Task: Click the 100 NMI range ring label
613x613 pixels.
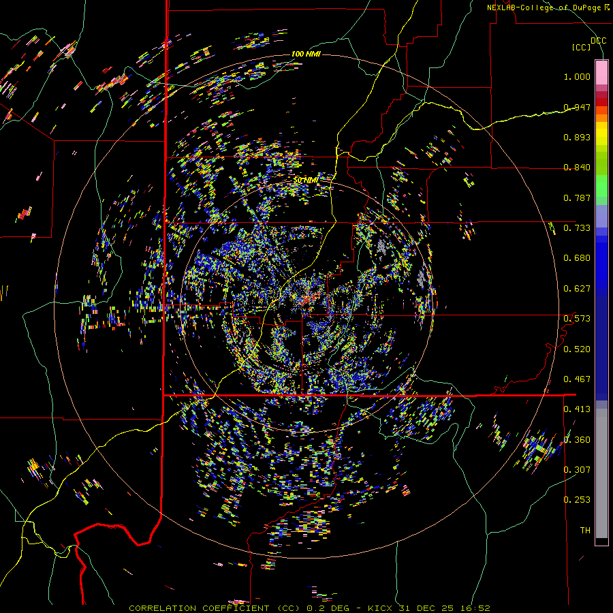Action: pyautogui.click(x=306, y=54)
